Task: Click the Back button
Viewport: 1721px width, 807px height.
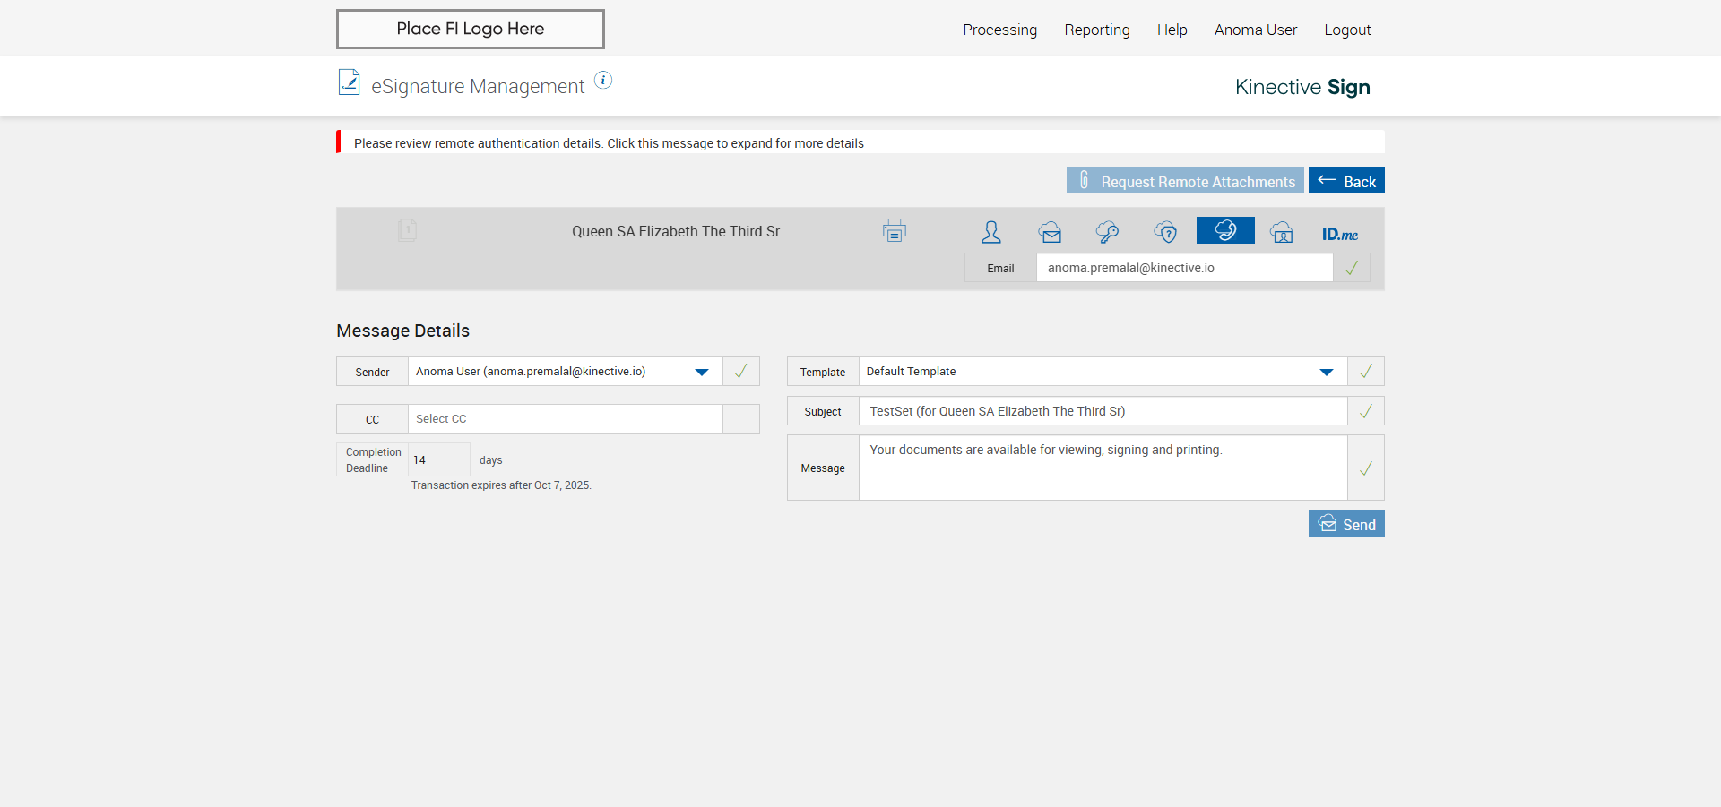Action: pyautogui.click(x=1346, y=181)
